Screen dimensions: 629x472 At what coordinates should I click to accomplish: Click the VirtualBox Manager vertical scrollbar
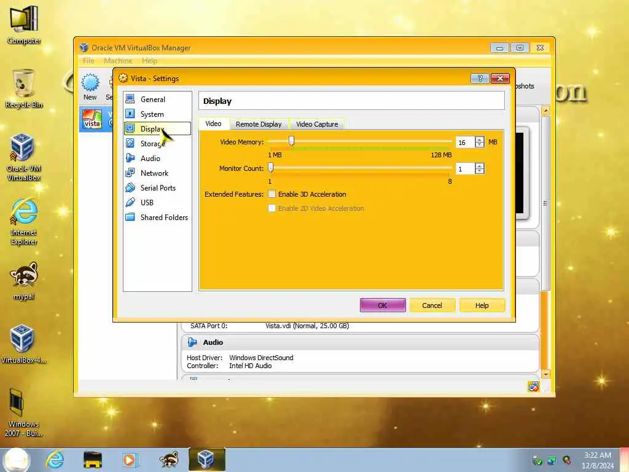click(545, 203)
